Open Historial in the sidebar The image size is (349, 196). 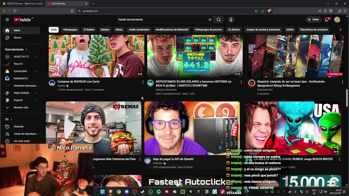click(x=21, y=127)
